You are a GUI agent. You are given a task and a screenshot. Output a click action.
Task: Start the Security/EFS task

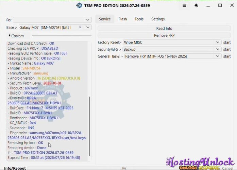tap(227, 49)
